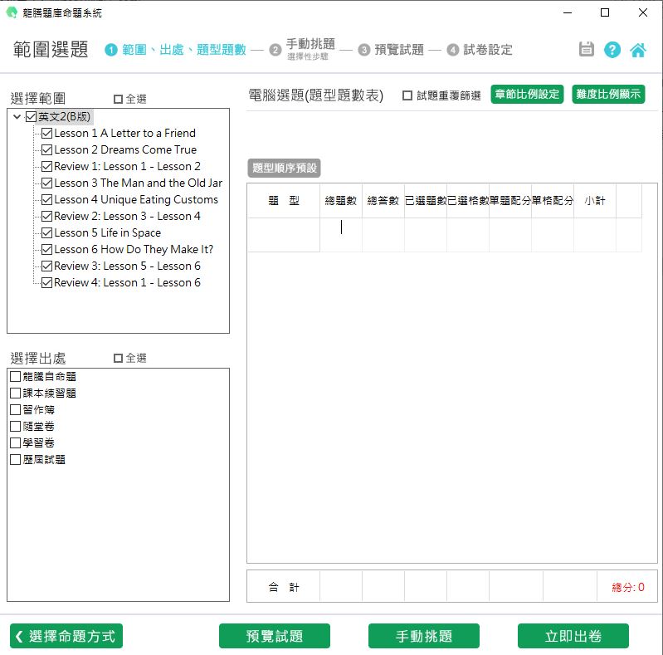Click the 總分: 0 total label
Screen dimensions: 663x655
click(628, 587)
